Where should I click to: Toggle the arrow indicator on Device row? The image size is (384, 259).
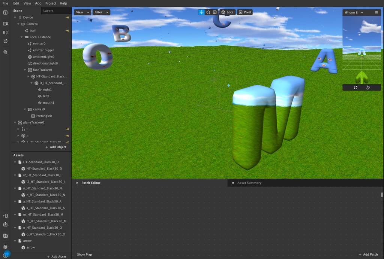tap(67, 18)
